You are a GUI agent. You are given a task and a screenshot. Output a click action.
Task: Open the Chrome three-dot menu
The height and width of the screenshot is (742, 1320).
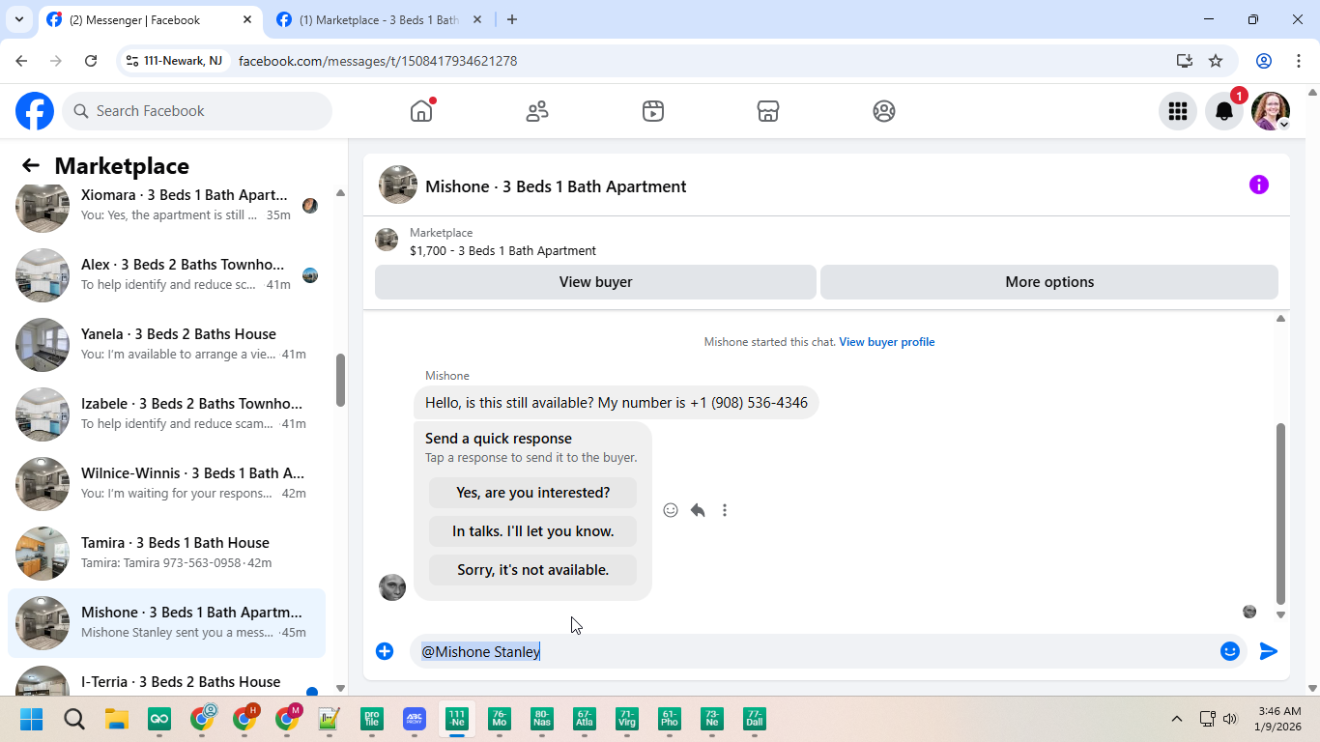click(1298, 61)
